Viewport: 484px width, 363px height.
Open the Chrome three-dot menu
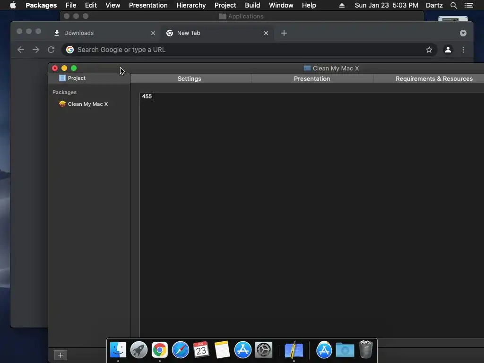click(x=463, y=50)
